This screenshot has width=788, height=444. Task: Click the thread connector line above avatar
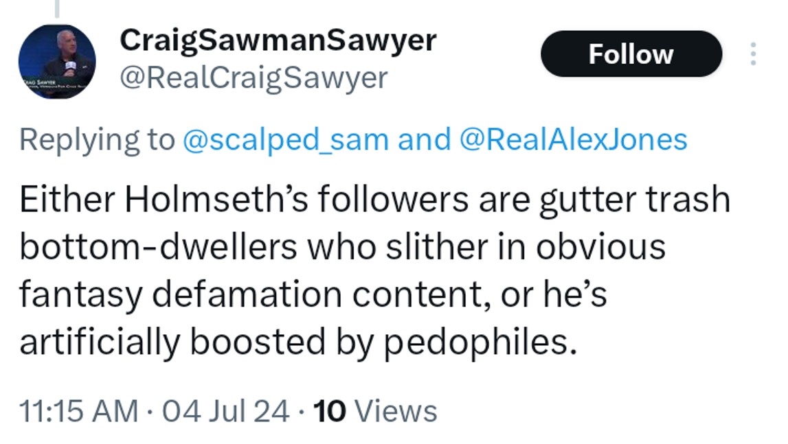click(x=56, y=8)
